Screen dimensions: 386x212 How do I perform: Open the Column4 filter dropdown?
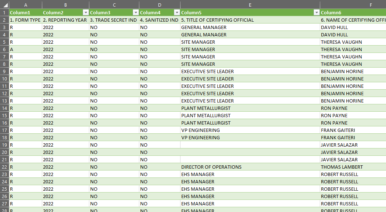pyautogui.click(x=177, y=12)
